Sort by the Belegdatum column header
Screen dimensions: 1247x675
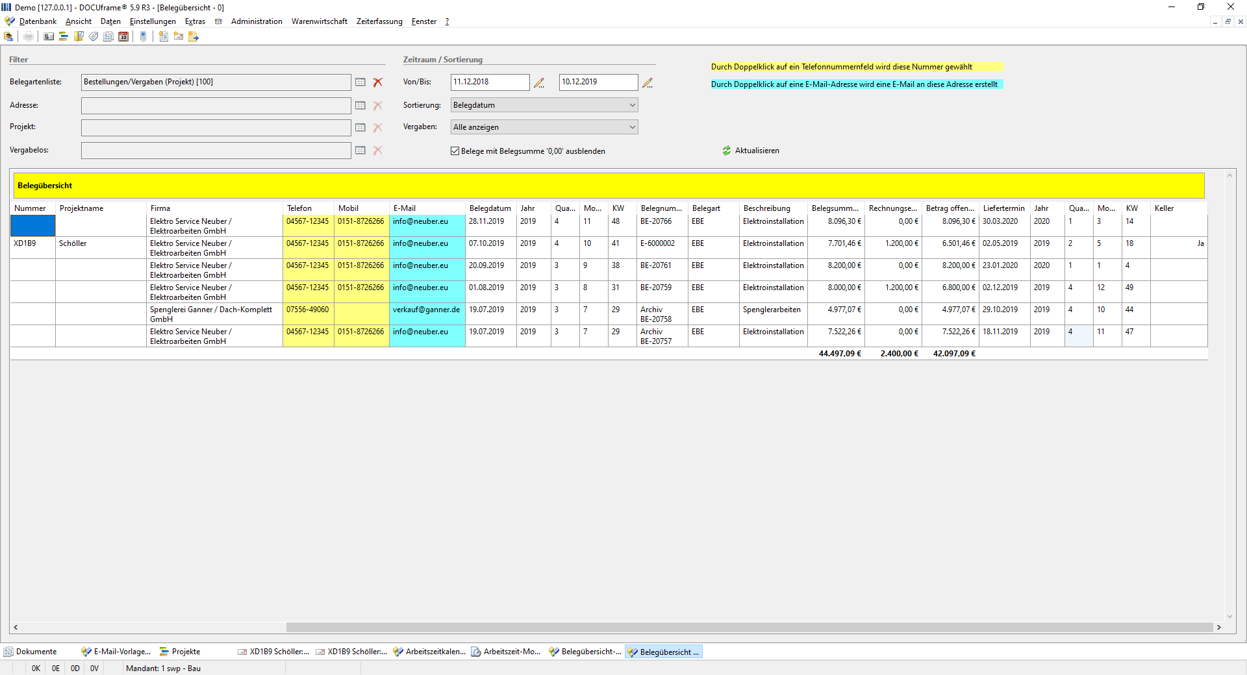pos(490,208)
